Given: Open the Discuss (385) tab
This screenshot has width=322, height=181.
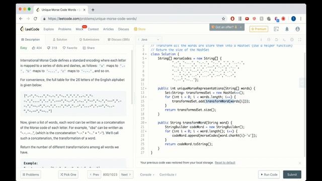Looking at the screenshot, I should tap(119, 39).
